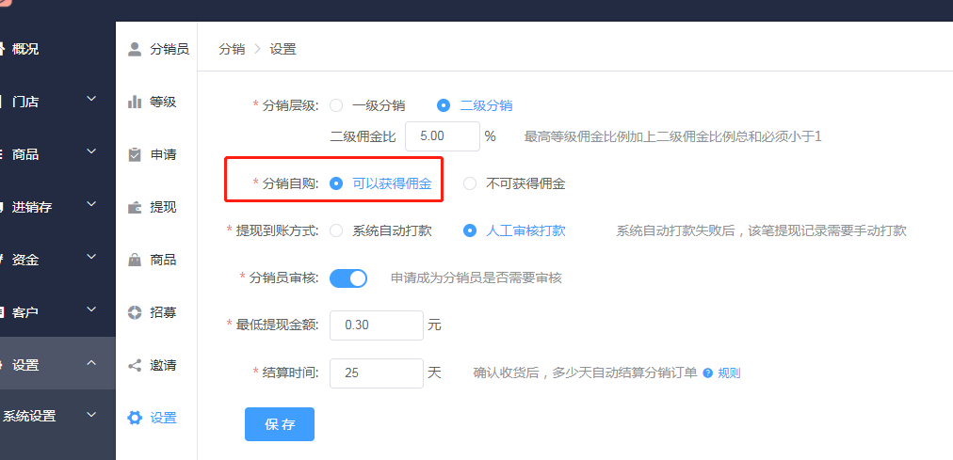Open the 招募 submenu item
This screenshot has height=460, width=953.
[163, 312]
